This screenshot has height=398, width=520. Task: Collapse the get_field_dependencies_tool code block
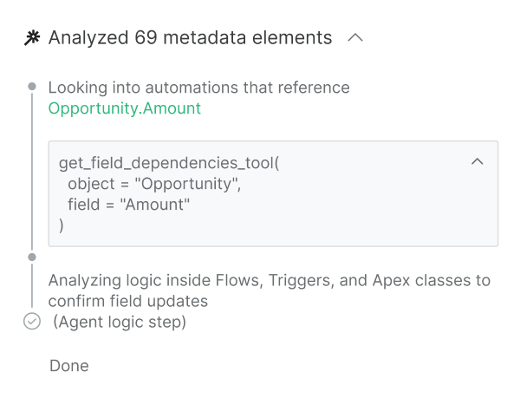tap(476, 162)
